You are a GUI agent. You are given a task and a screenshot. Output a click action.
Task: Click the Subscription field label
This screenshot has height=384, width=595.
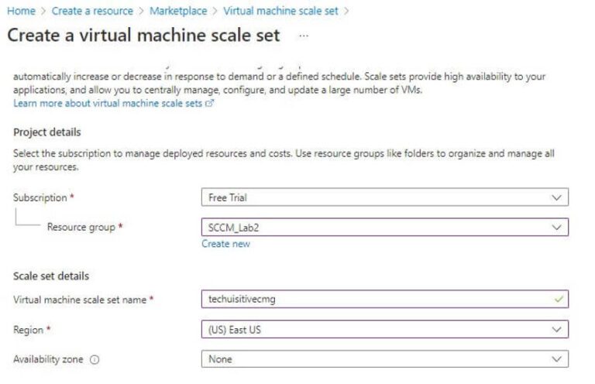click(x=40, y=197)
